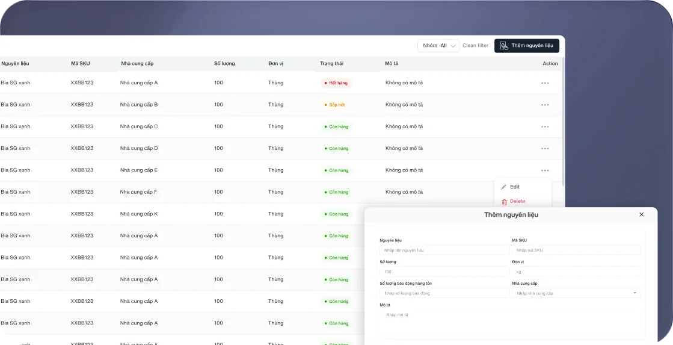
Task: Click the Thêm nguyên liệu button
Action: point(526,46)
